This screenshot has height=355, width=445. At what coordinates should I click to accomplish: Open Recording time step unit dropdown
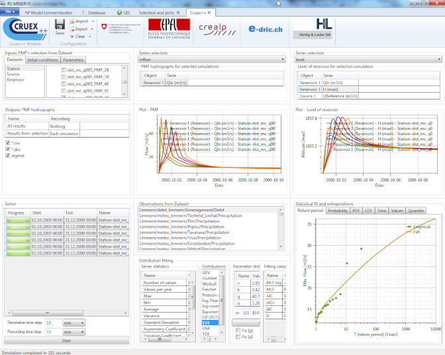tap(74, 332)
